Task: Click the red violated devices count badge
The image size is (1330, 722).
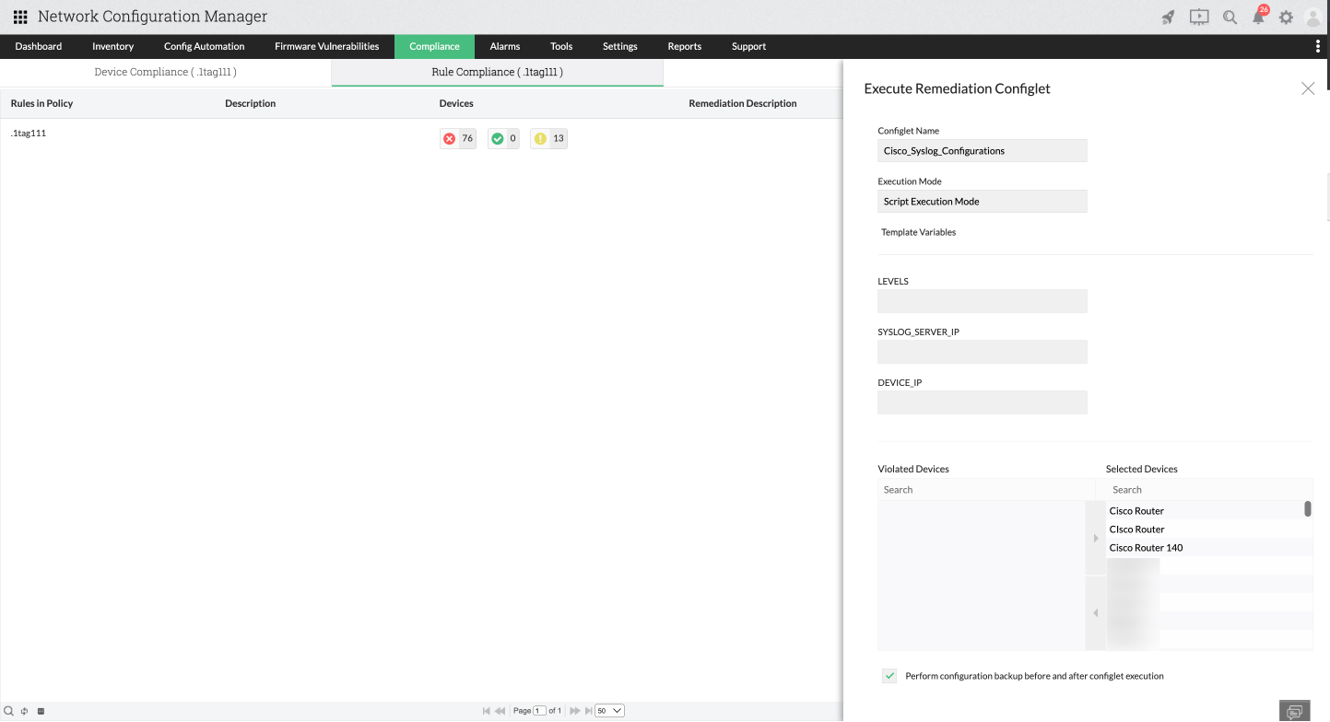Action: pos(457,138)
